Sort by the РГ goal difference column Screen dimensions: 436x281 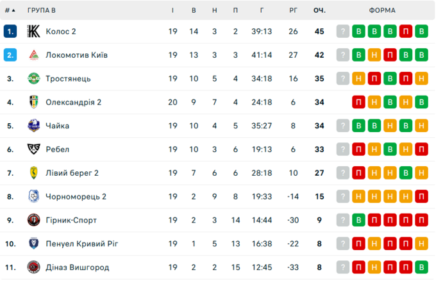coord(294,10)
